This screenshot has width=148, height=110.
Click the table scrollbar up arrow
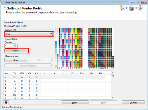coord(112,73)
